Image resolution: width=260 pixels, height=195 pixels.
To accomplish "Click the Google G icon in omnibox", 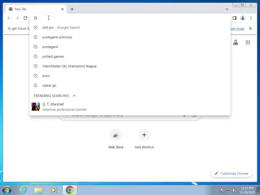I will click(x=36, y=18).
